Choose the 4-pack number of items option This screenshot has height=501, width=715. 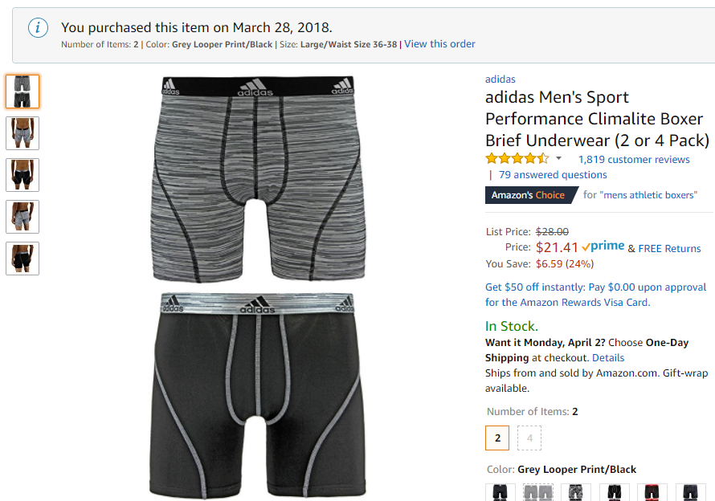click(529, 438)
